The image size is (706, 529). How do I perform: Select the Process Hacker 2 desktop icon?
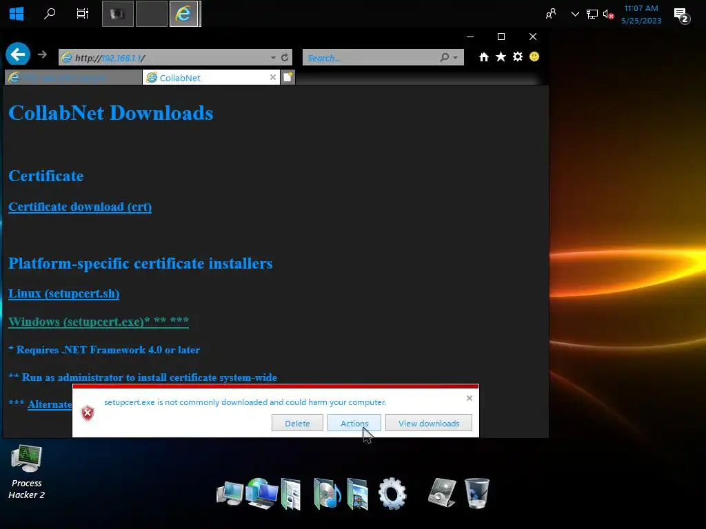pos(27,471)
